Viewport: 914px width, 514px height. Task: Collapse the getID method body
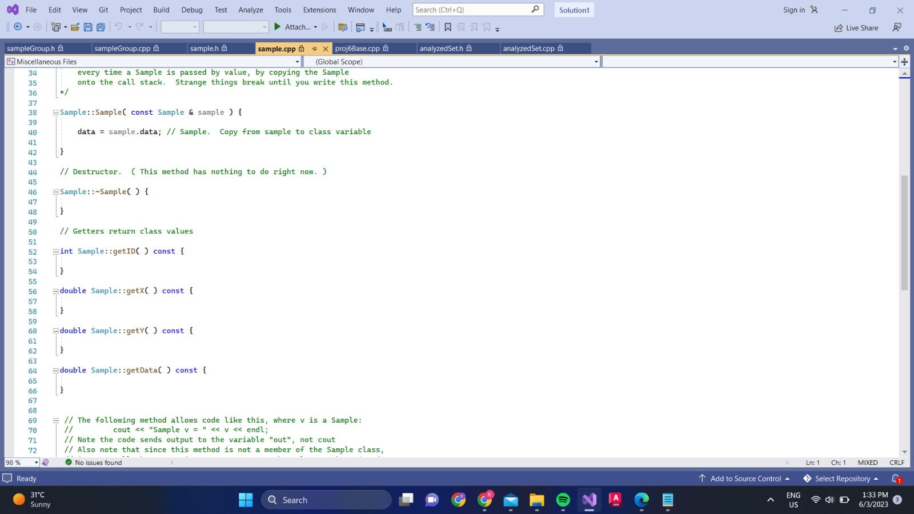[x=55, y=251]
